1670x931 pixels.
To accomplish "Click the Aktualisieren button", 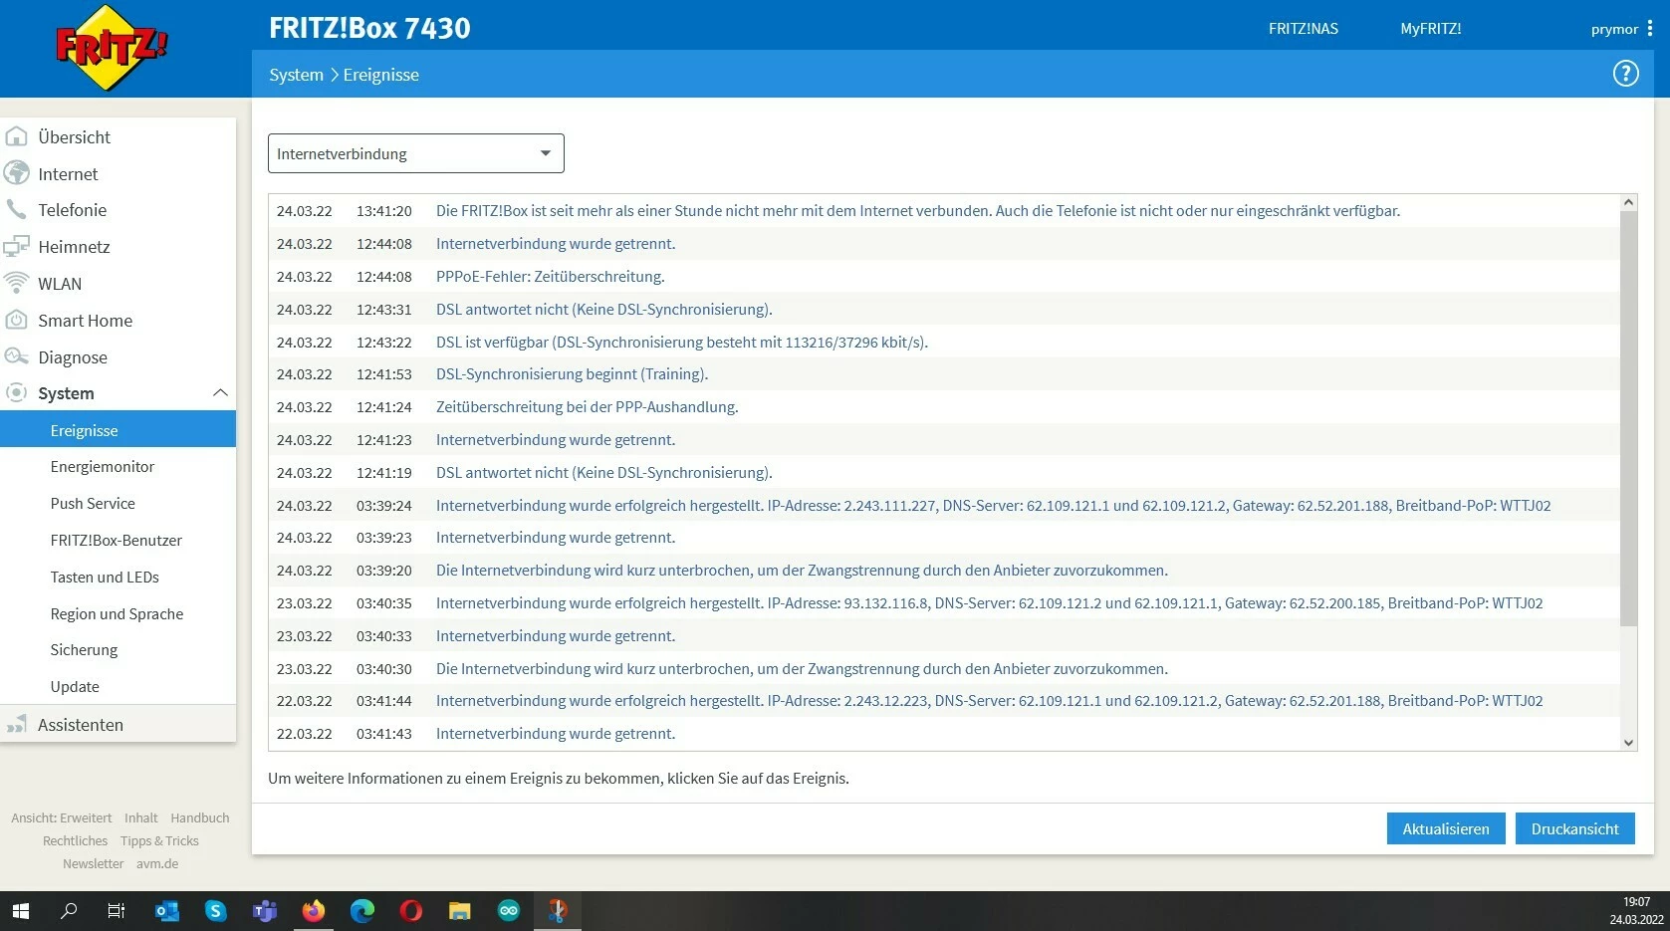I will [x=1446, y=828].
